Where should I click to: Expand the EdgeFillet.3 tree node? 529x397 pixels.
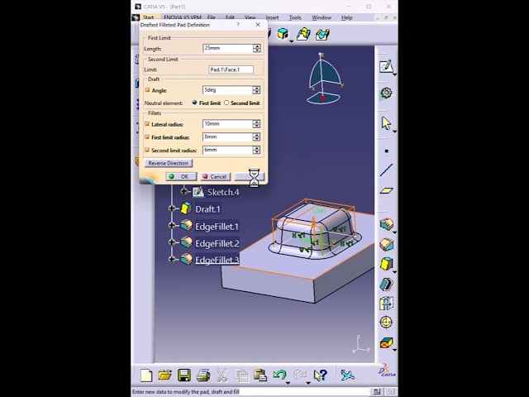[x=172, y=259]
